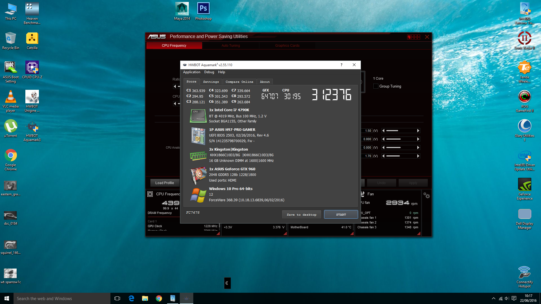Click the Apply button in ASUS utility
Viewport: 541px width, 304px height.
click(413, 183)
